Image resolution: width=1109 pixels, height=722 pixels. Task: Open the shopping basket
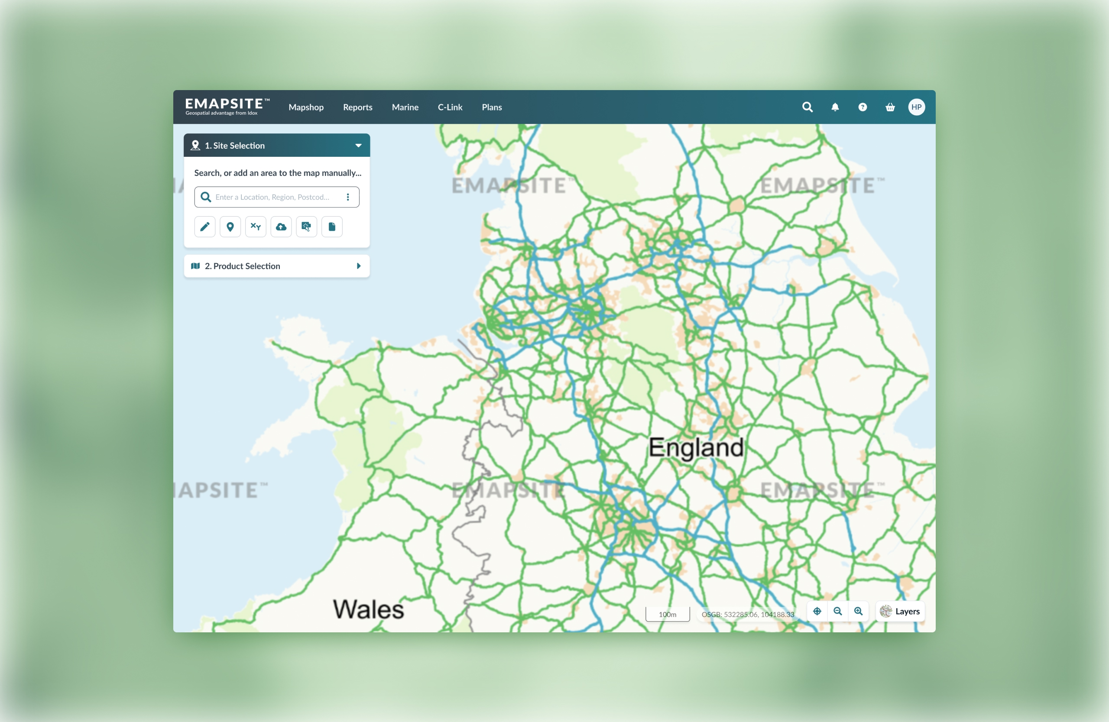click(890, 107)
